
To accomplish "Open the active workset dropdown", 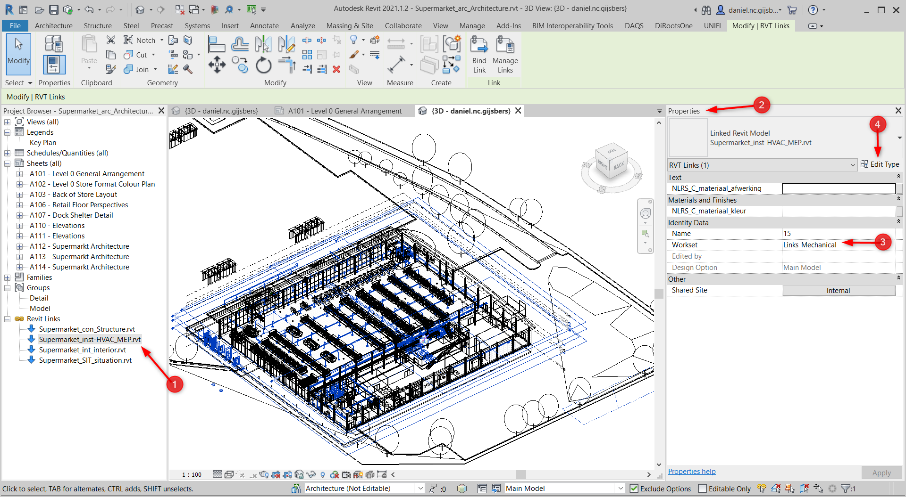I will [x=364, y=489].
